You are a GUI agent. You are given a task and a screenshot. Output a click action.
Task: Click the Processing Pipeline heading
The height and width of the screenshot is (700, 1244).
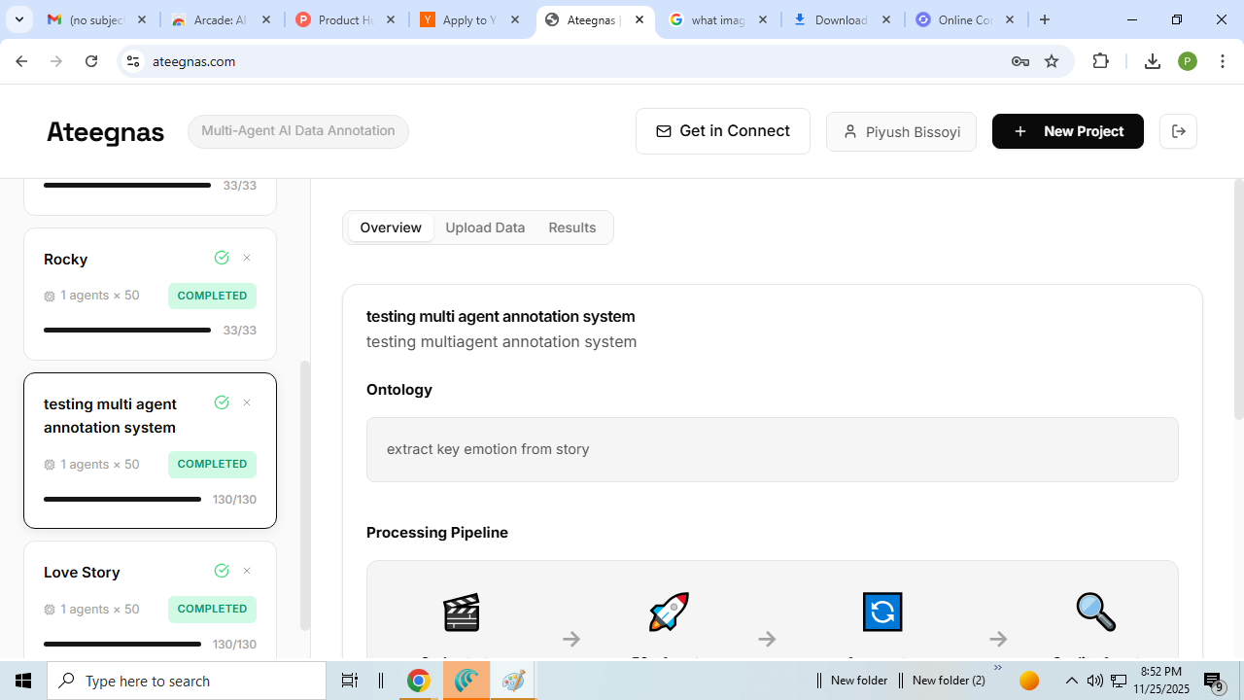pos(437,533)
